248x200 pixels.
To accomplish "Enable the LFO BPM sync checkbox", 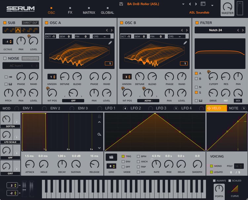I will (138, 156).
